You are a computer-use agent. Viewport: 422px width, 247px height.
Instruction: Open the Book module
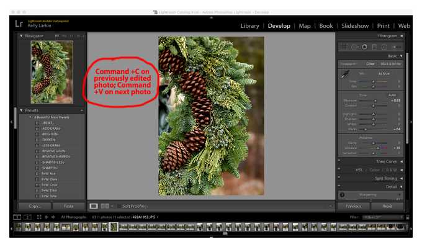click(x=326, y=26)
